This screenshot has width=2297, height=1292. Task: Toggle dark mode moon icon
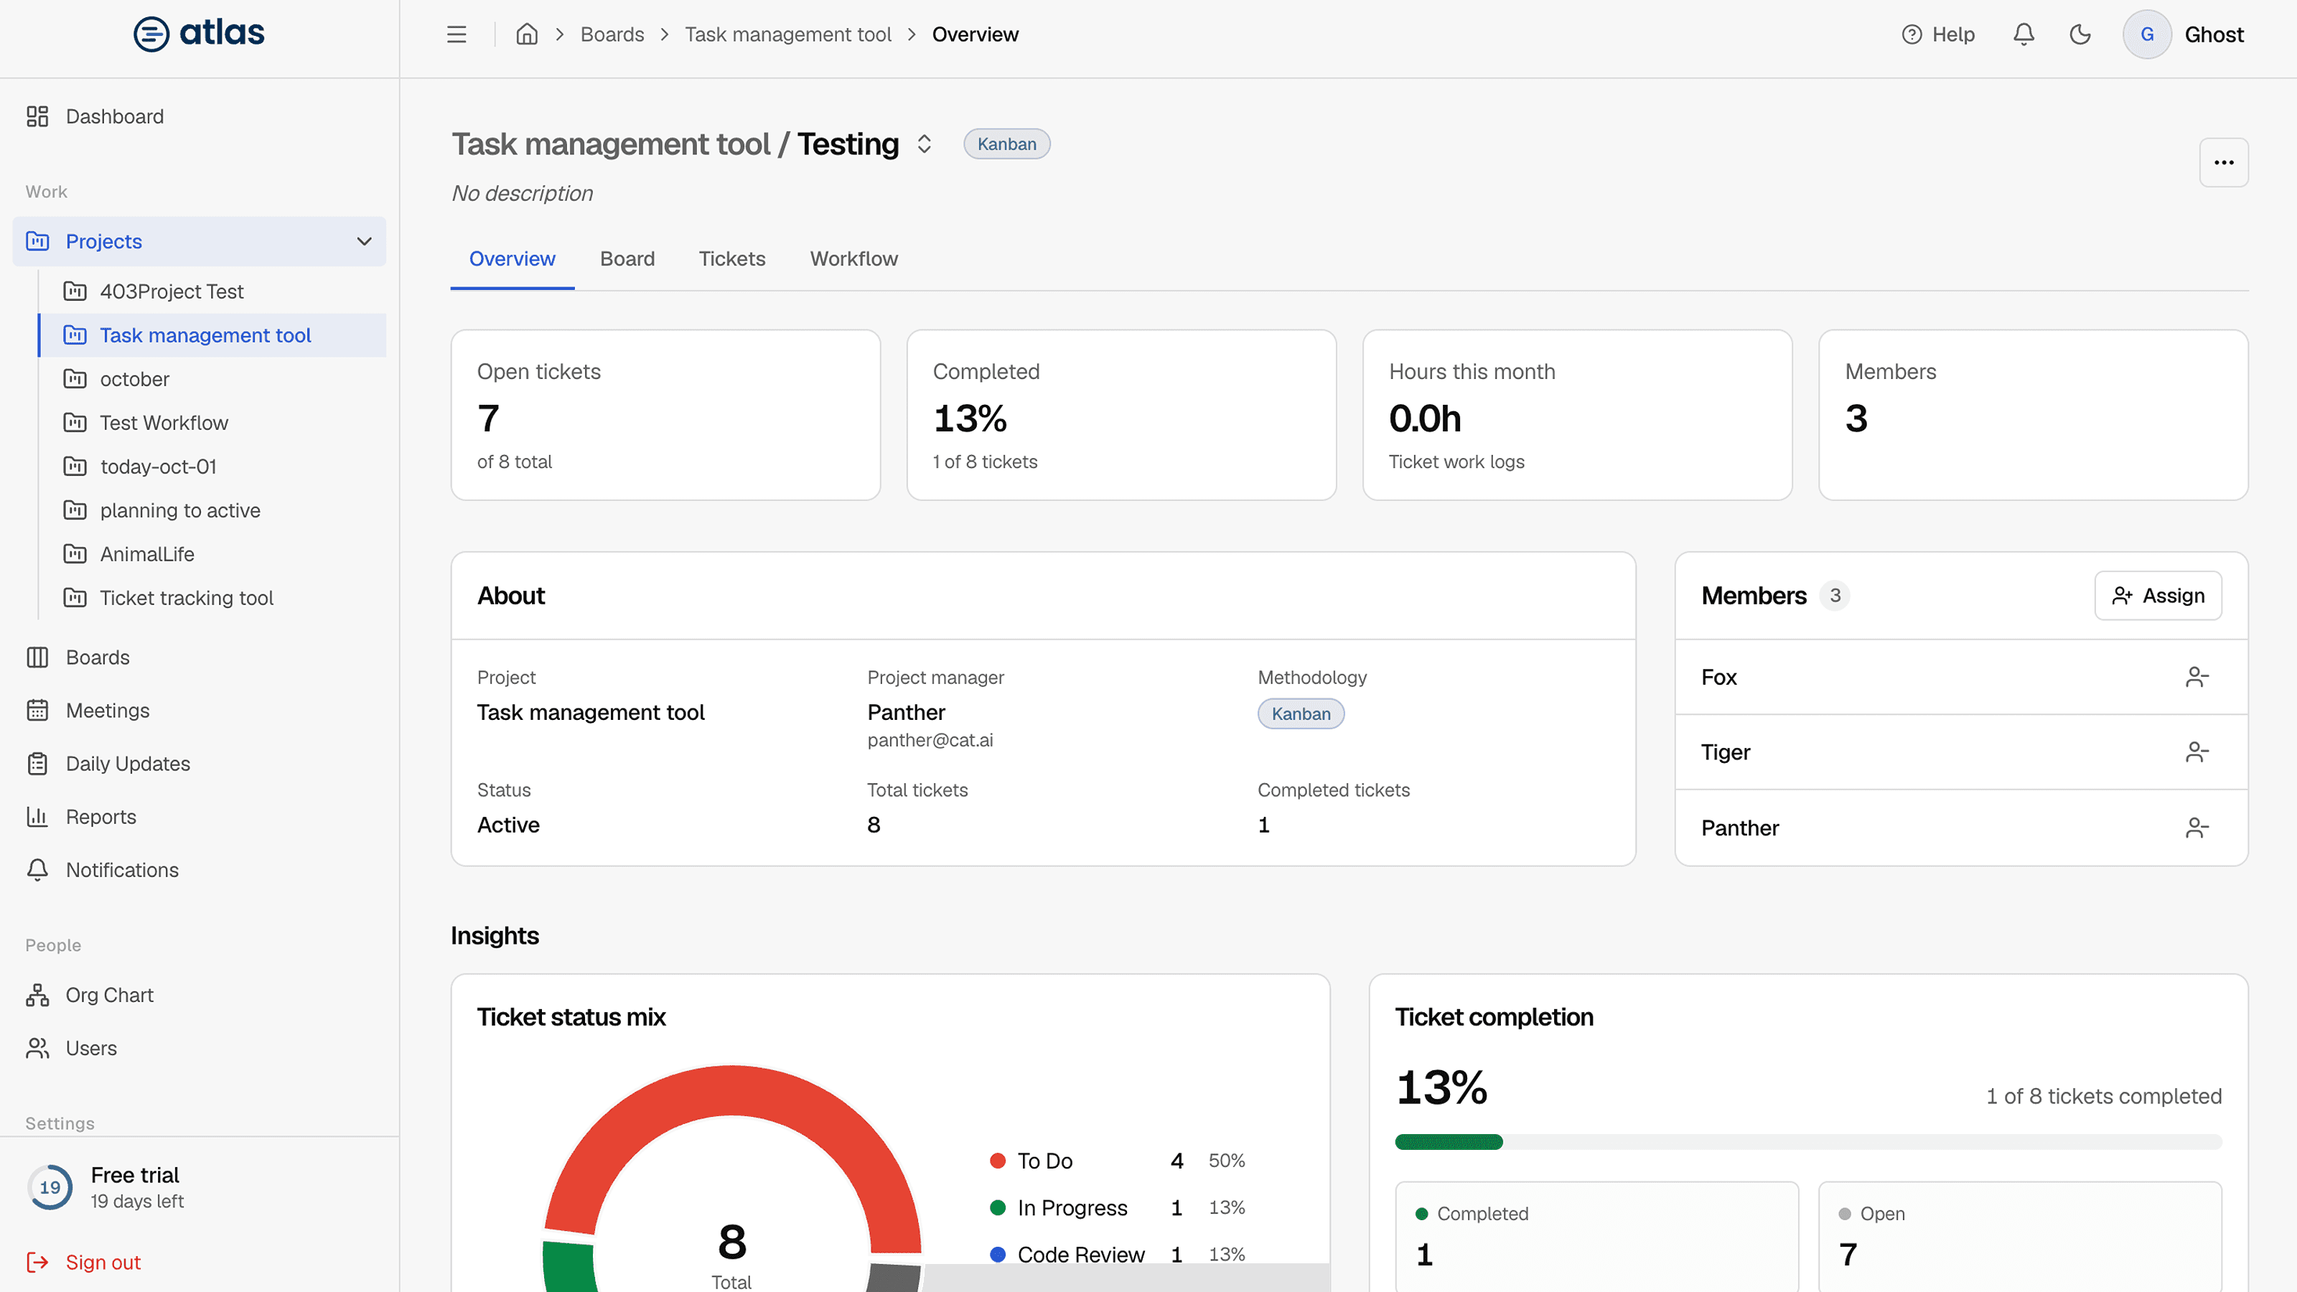pos(2080,34)
